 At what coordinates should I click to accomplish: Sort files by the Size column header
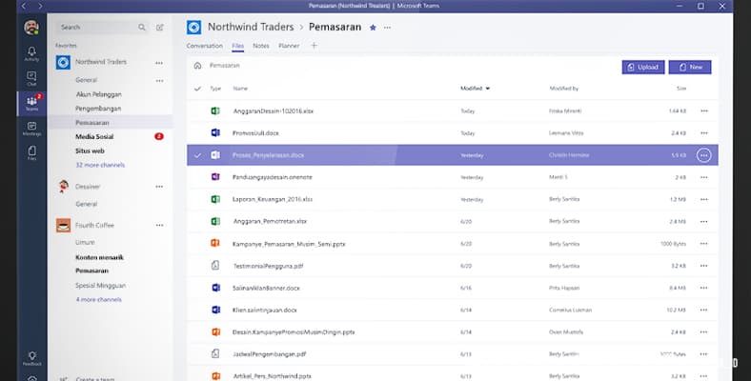click(681, 89)
